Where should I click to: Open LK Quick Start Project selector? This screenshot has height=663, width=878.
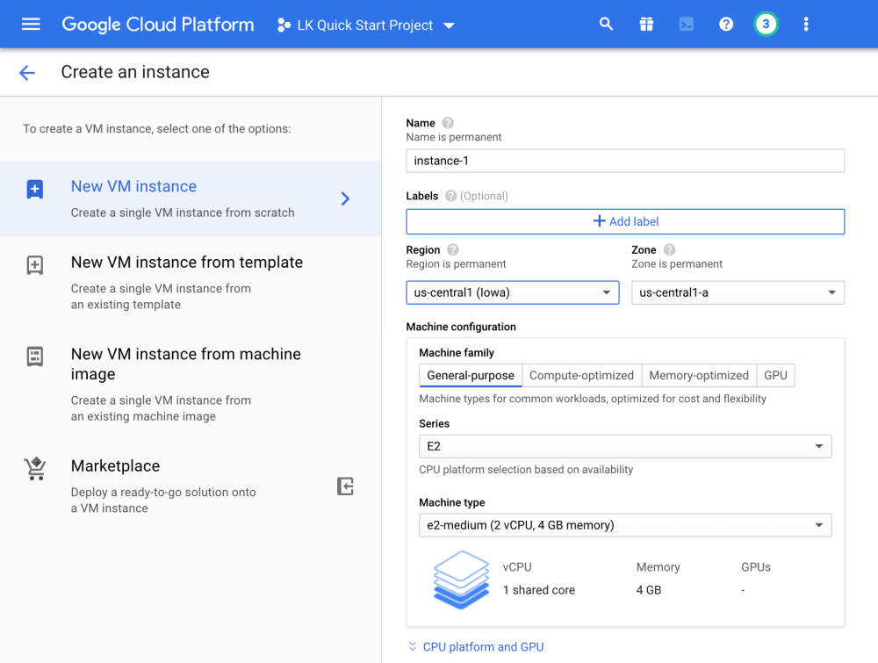coord(365,25)
